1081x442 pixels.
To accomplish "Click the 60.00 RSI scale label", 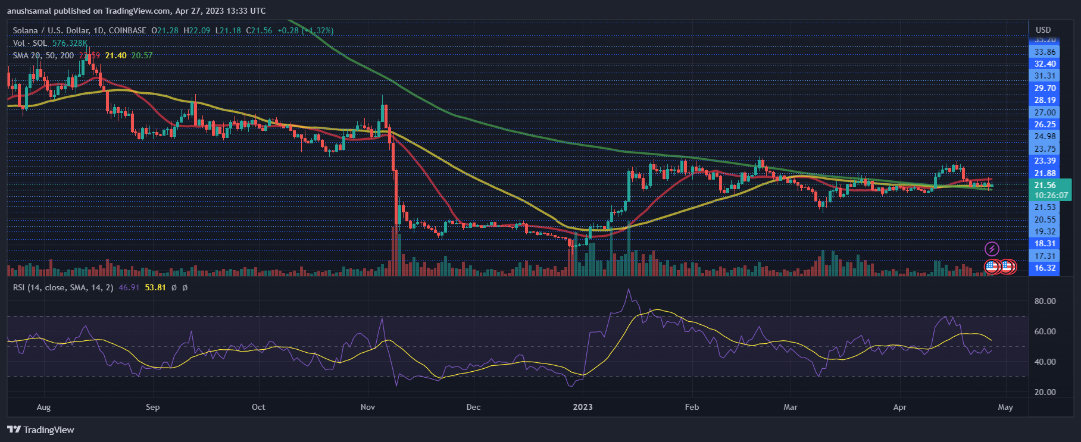I will coord(1045,331).
